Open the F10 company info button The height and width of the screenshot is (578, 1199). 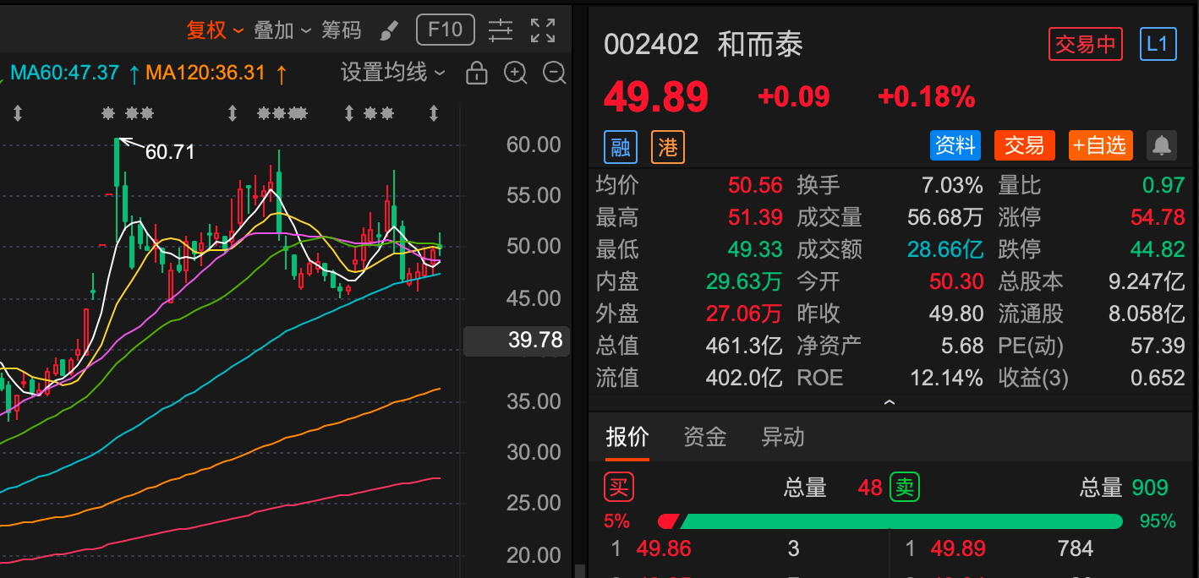(446, 30)
